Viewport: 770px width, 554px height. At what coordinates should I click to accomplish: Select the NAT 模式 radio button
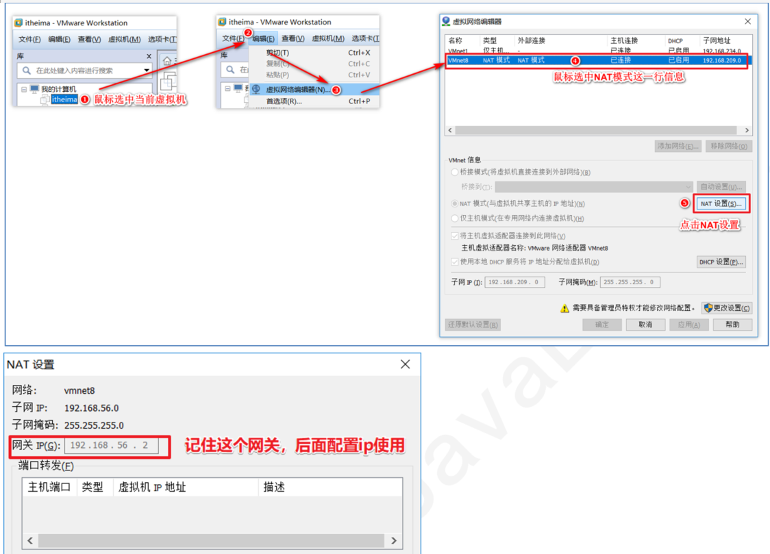click(455, 203)
